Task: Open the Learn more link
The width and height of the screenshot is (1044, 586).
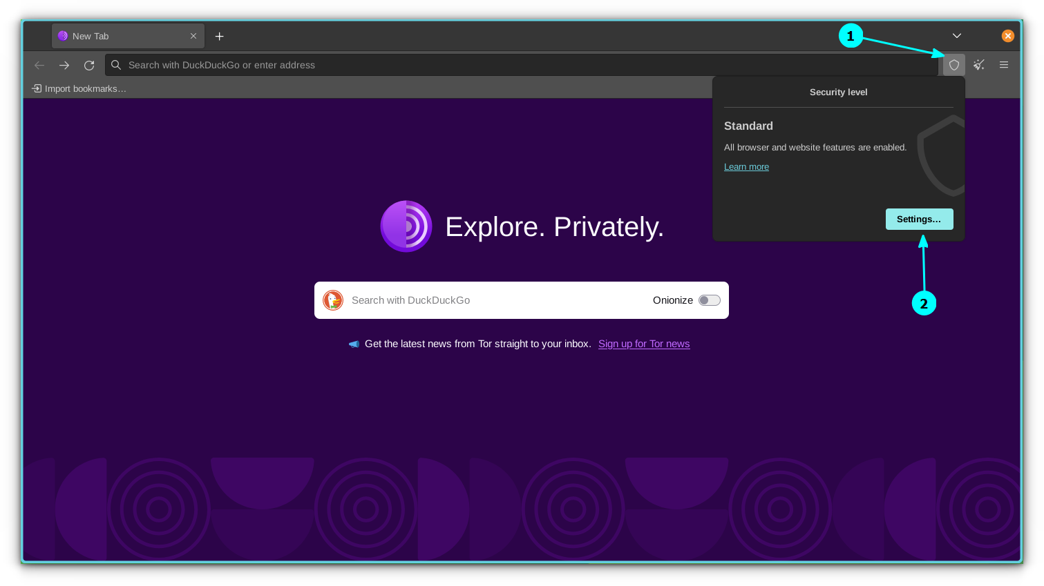Action: click(746, 167)
